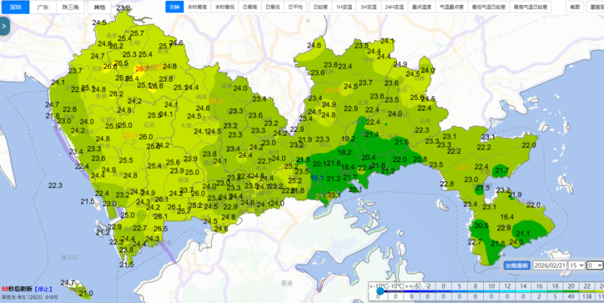The image size is (604, 303).
Task: Click the red 26.7 station reading
Action: [142, 69]
